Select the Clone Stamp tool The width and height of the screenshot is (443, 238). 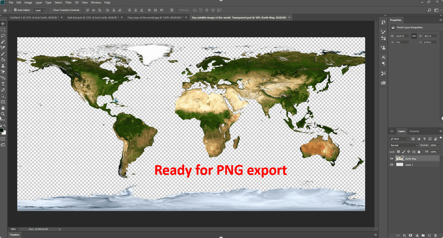(x=3, y=66)
